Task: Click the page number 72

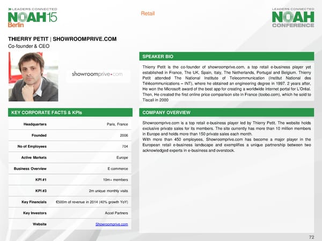Action: [311, 236]
